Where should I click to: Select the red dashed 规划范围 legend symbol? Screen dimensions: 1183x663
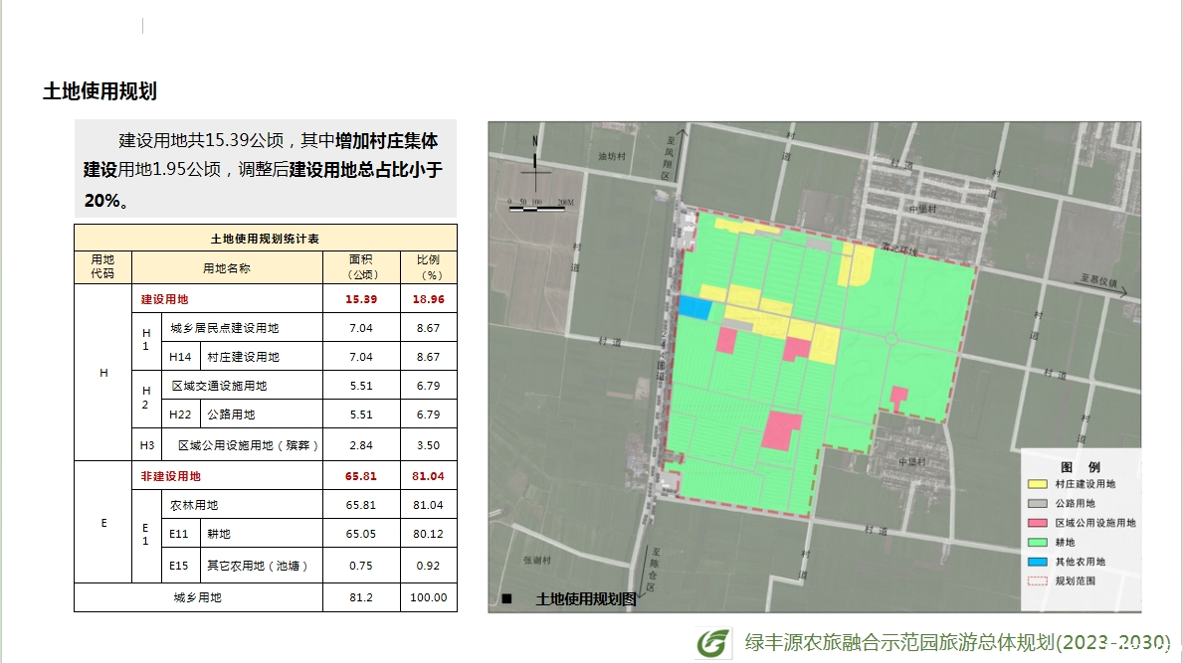click(x=1038, y=580)
